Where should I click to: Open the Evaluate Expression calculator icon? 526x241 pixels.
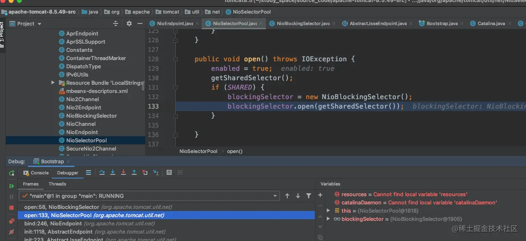click(x=169, y=173)
